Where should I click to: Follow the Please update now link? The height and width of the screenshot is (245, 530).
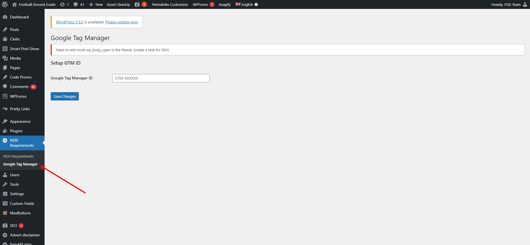[x=121, y=22]
